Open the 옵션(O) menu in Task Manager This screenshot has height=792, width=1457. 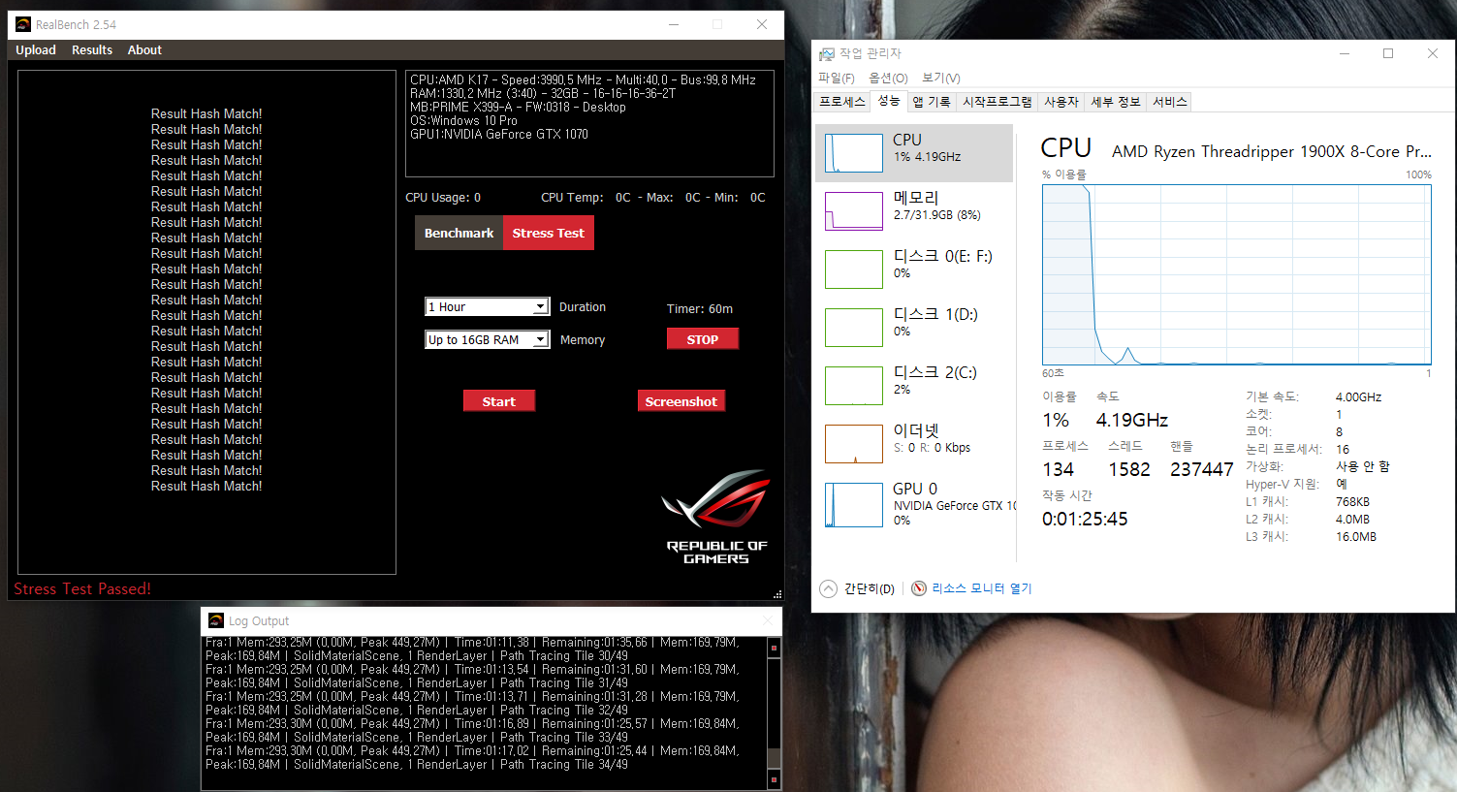click(x=888, y=78)
